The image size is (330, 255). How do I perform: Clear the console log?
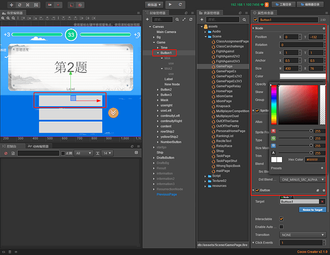click(6, 154)
